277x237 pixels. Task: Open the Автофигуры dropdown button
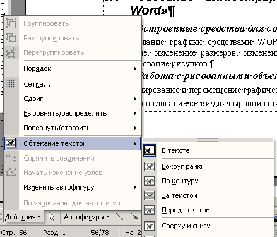coord(86,217)
